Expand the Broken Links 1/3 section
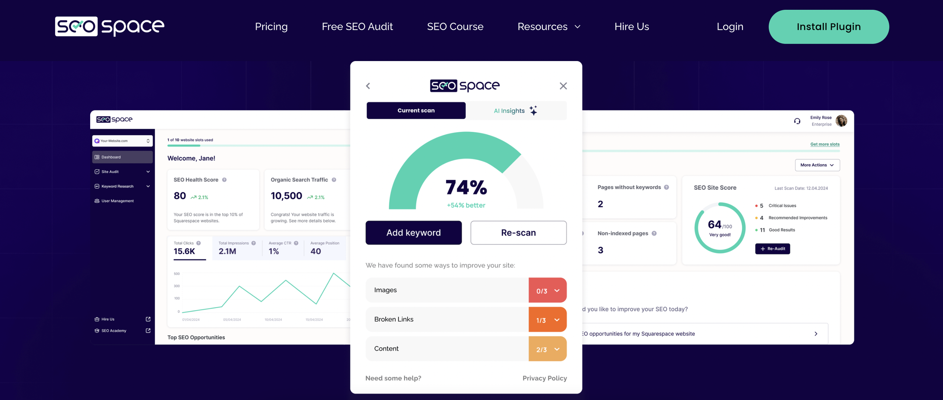943x400 pixels. (466, 319)
